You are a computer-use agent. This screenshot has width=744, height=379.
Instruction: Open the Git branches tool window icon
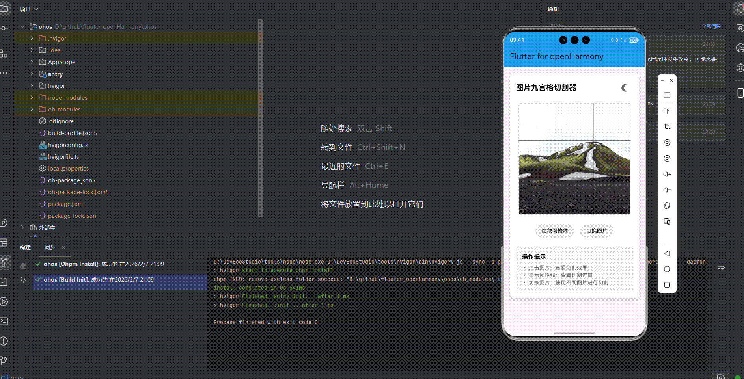tap(4, 360)
